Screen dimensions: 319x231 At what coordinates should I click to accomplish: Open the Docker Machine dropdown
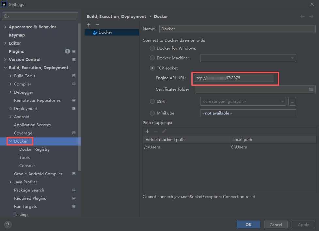248,58
